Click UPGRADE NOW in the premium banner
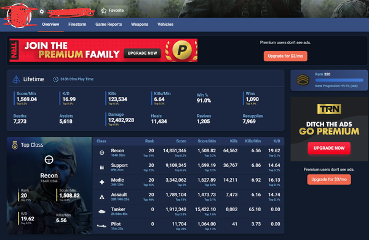The width and height of the screenshot is (369, 240). tap(142, 53)
